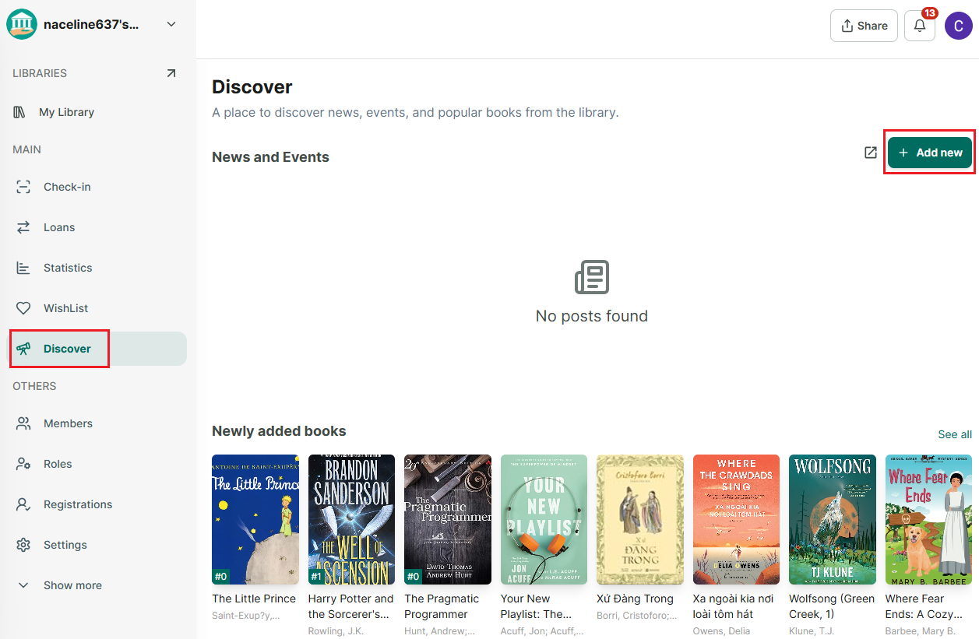Click the Settings gear icon
The image size is (979, 639).
(23, 545)
